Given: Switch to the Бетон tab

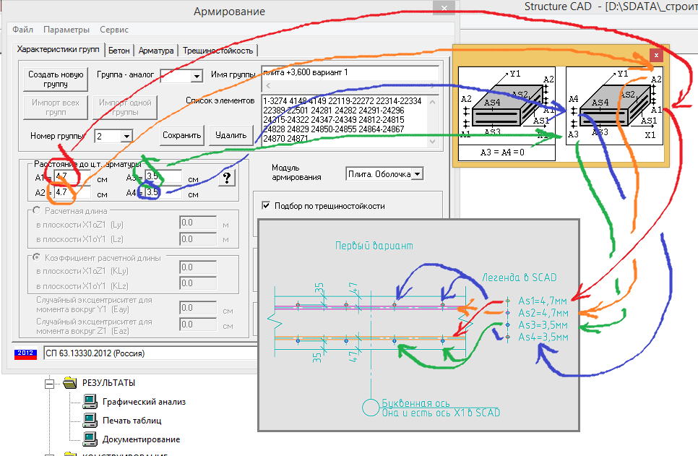Looking at the screenshot, I should (x=119, y=51).
